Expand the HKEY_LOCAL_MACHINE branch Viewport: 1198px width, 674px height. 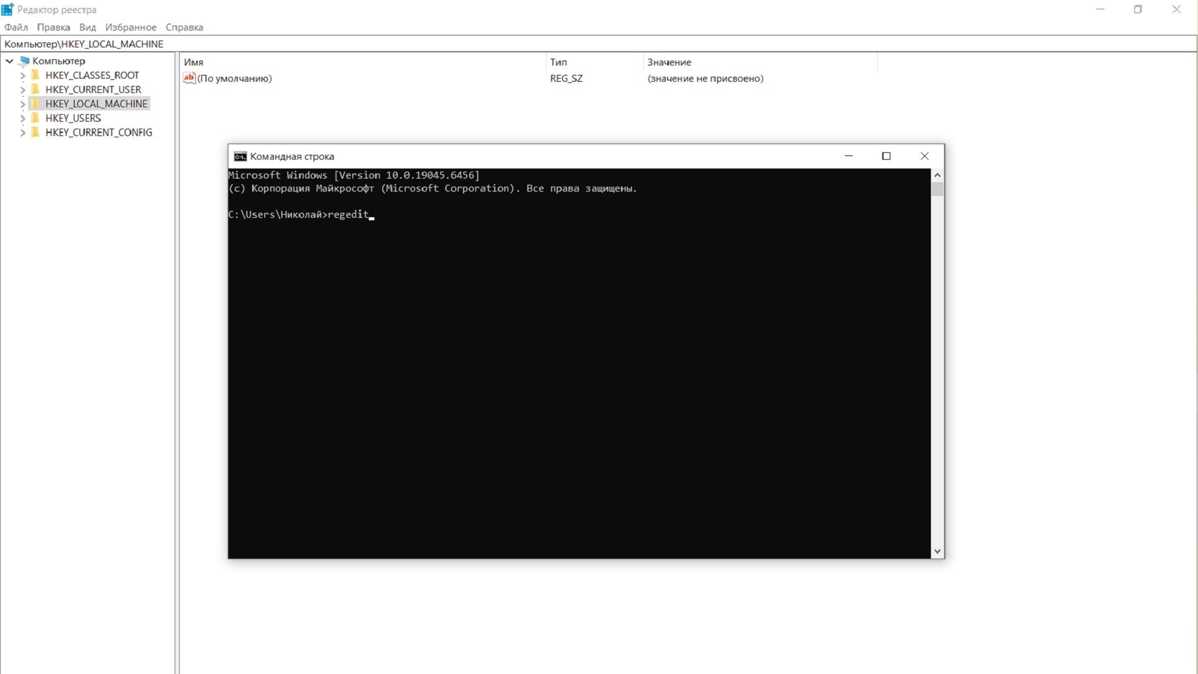(22, 104)
